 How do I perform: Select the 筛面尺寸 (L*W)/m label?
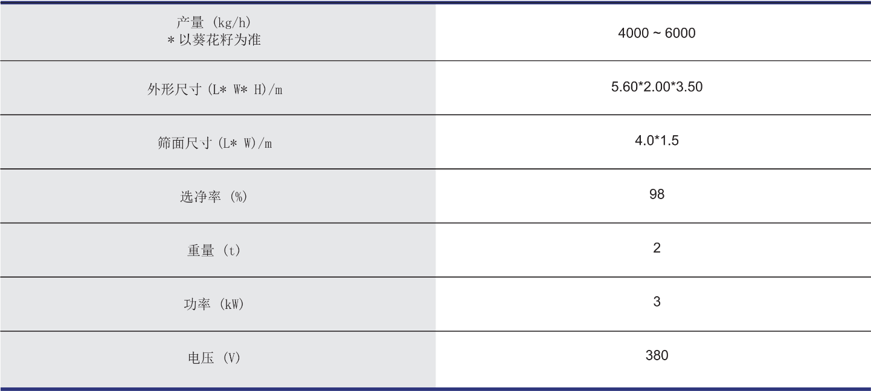(x=214, y=144)
